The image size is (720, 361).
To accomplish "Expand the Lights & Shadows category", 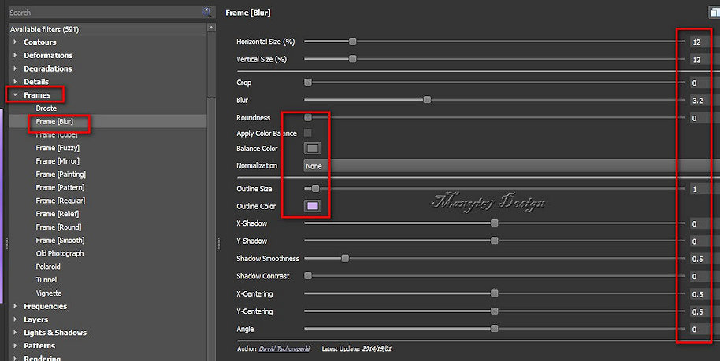I will 15,333.
